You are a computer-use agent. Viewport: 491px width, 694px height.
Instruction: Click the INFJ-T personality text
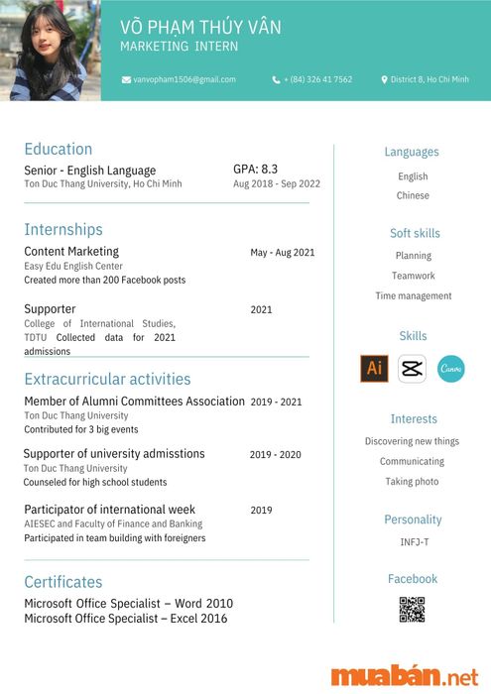coord(415,542)
